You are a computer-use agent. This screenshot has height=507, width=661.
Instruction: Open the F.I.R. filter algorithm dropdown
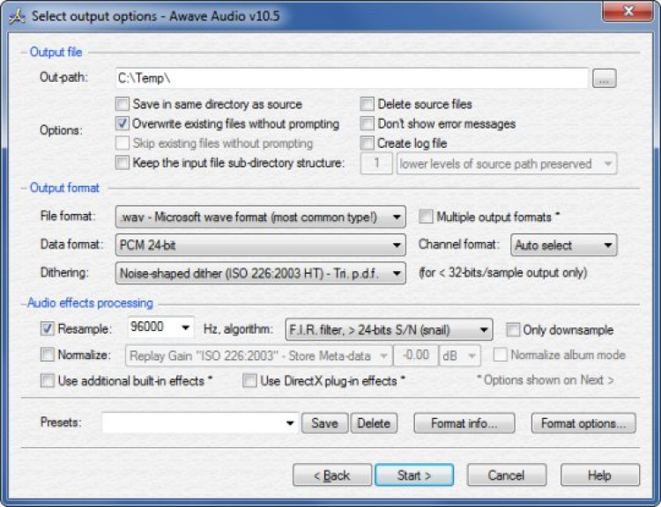point(389,330)
